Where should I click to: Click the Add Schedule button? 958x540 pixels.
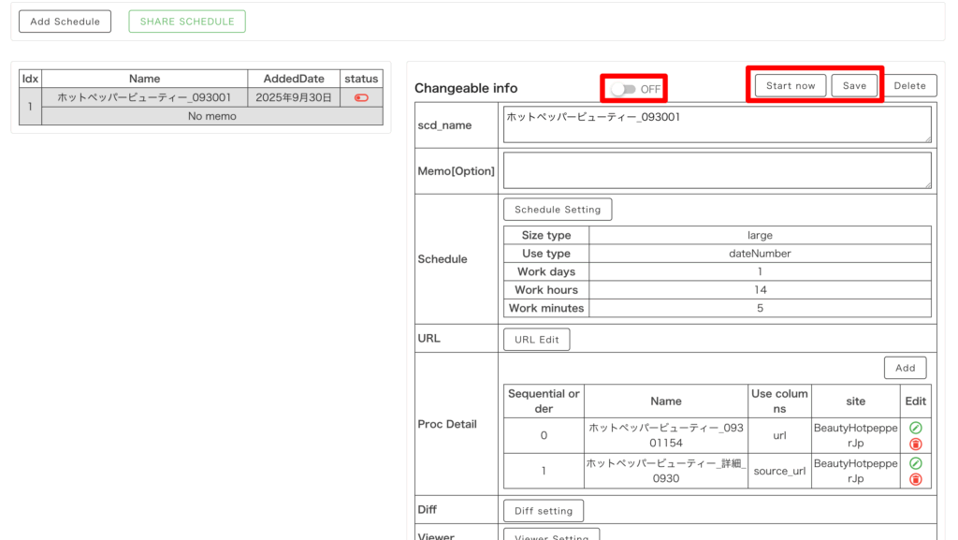click(x=65, y=22)
